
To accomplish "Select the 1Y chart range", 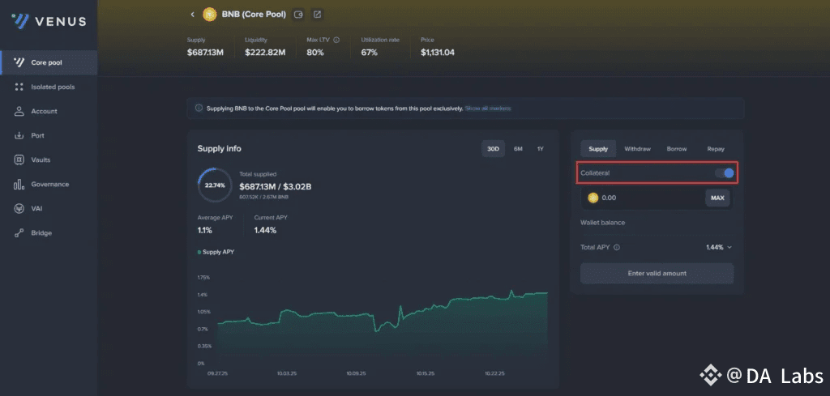I will [540, 148].
